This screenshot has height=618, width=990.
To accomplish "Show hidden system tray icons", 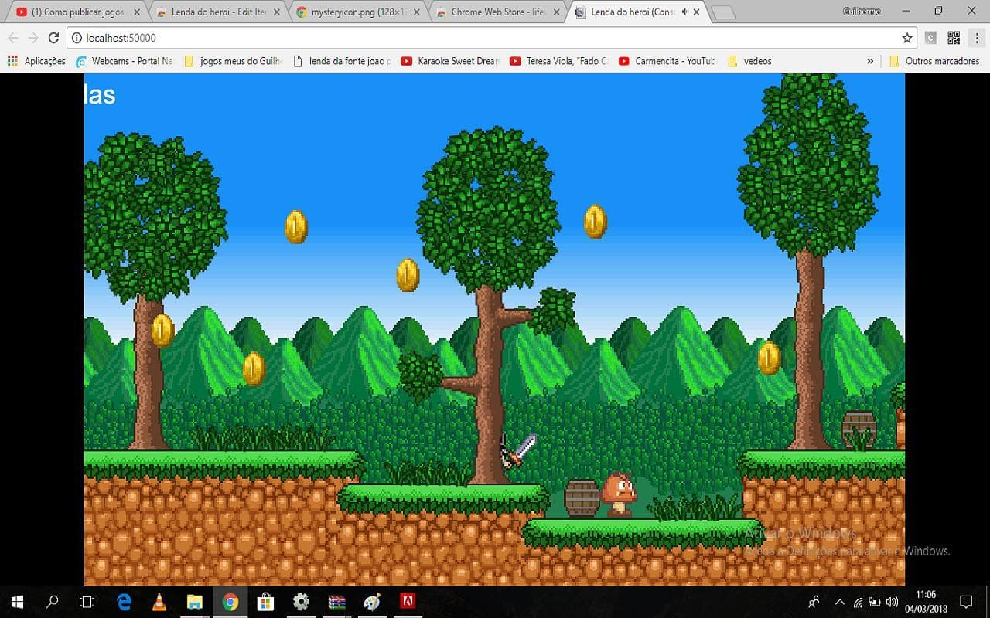I will pyautogui.click(x=840, y=602).
